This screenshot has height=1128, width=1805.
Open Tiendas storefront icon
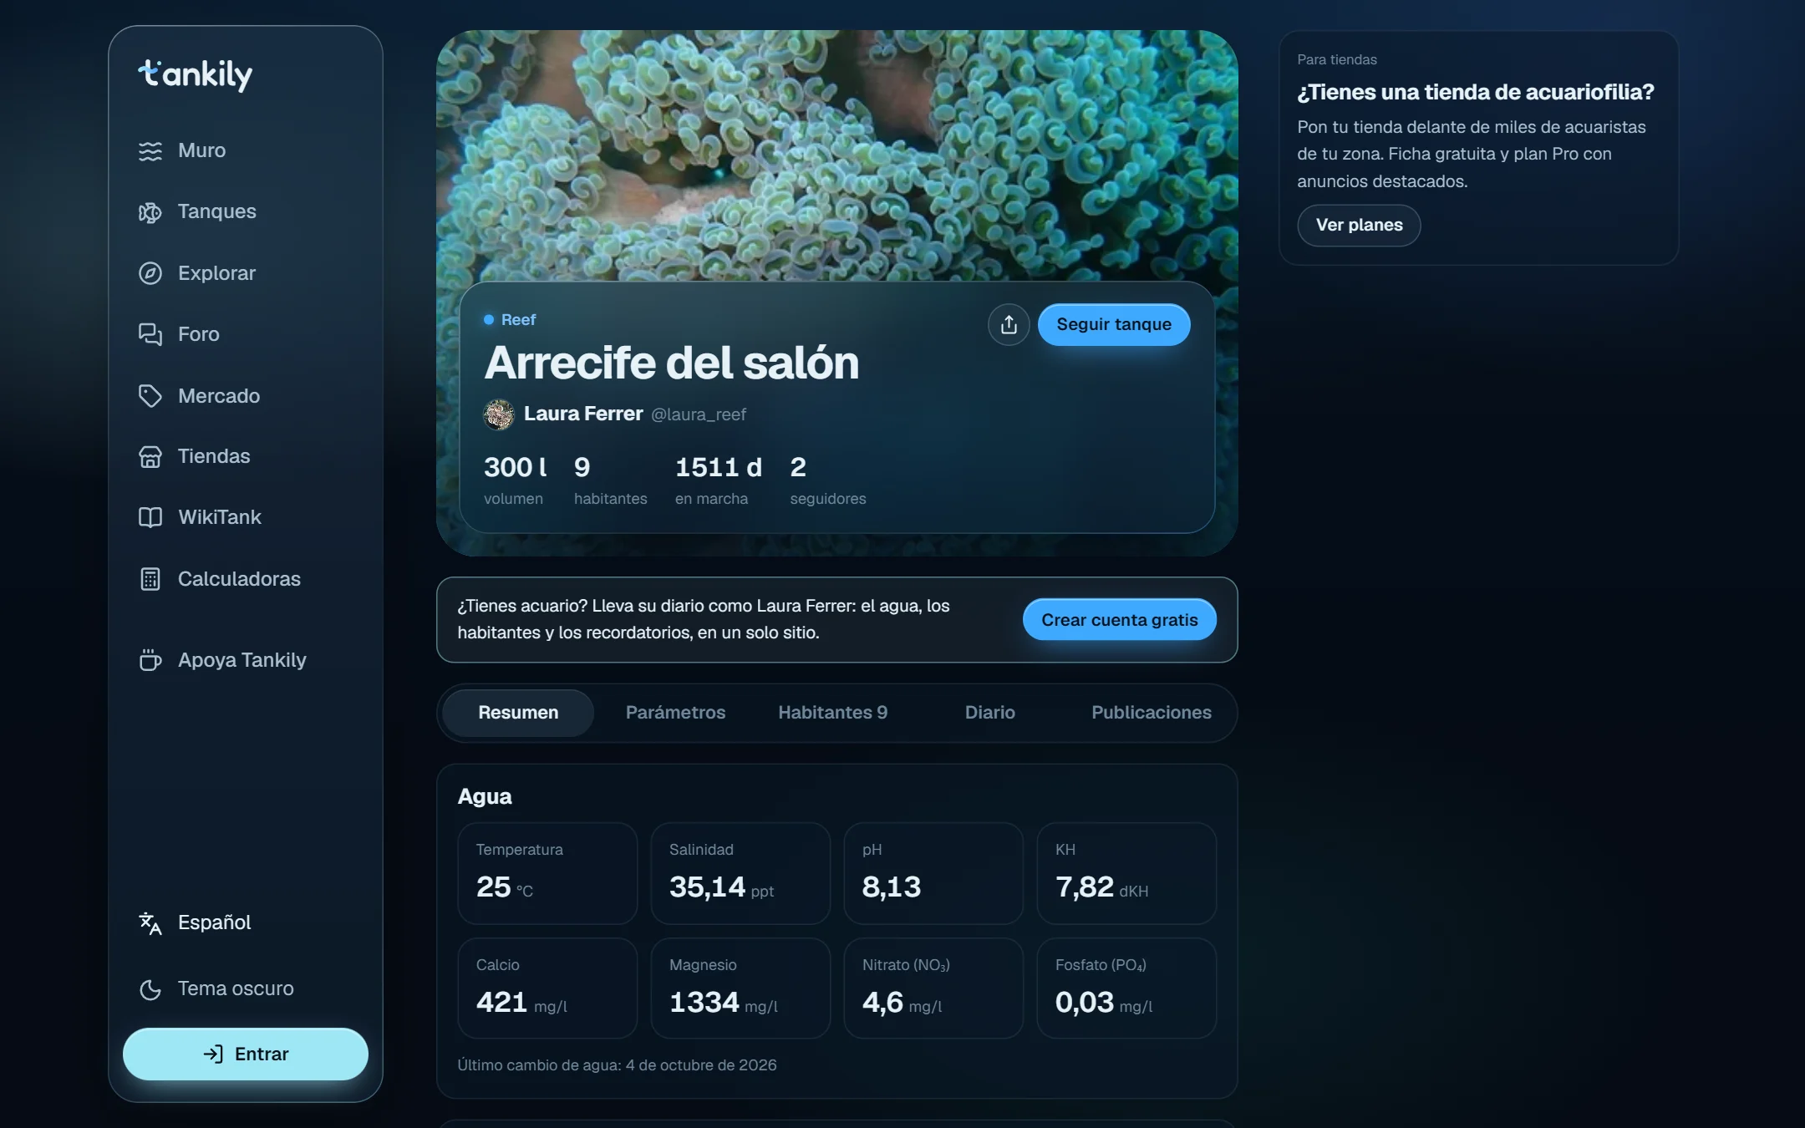pyautogui.click(x=150, y=456)
